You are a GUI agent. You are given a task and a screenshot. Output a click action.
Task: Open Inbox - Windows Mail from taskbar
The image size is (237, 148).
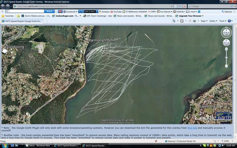[39, 145]
